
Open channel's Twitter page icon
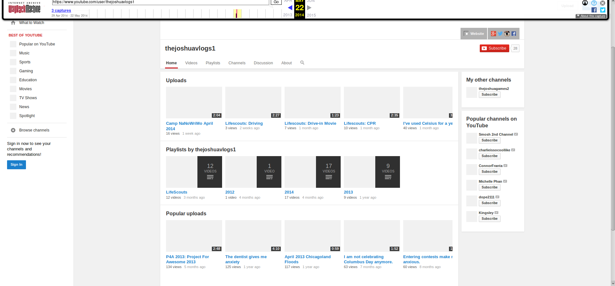(x=500, y=34)
